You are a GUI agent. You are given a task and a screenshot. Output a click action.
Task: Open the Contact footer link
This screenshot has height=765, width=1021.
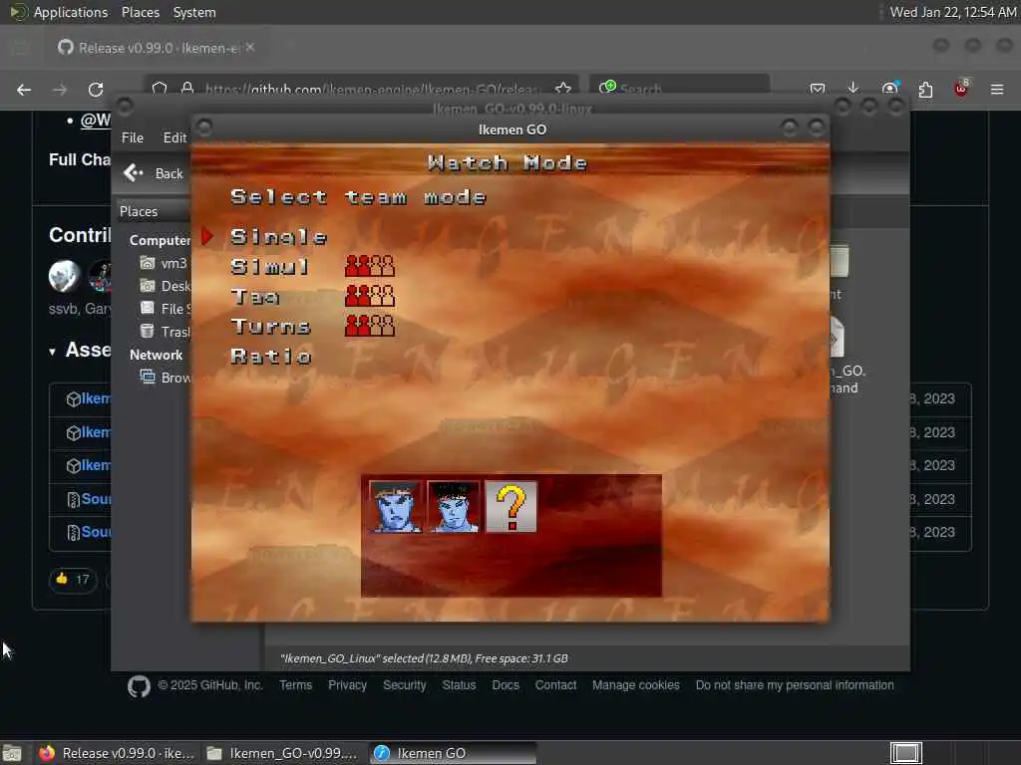[x=555, y=685]
